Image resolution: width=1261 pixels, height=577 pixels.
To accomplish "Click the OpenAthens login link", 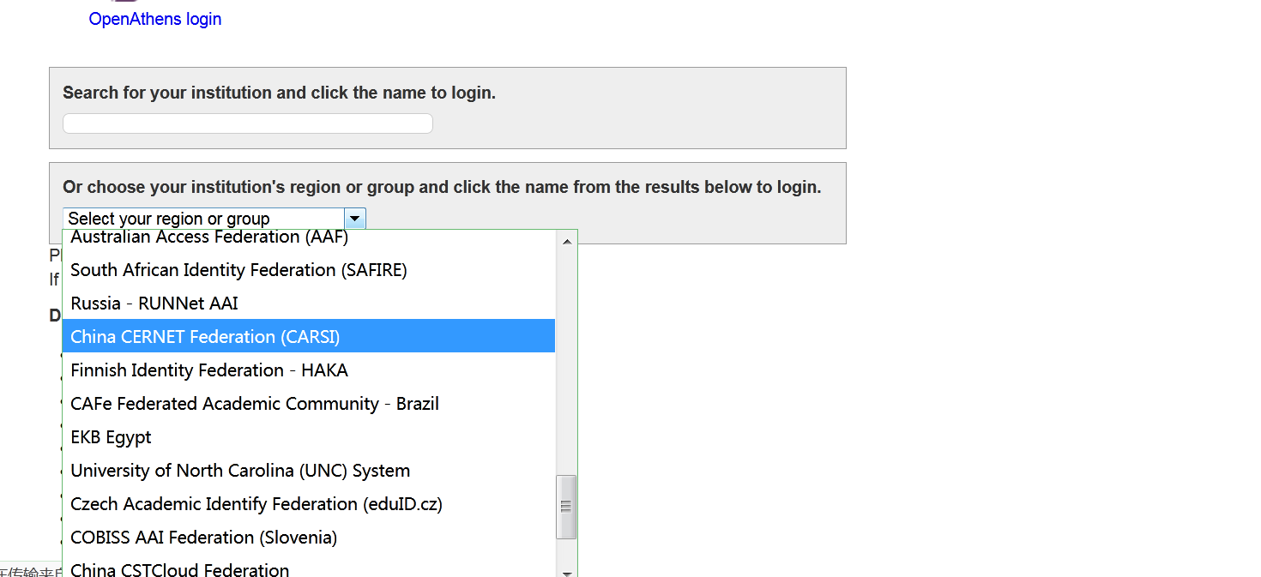I will tap(155, 19).
